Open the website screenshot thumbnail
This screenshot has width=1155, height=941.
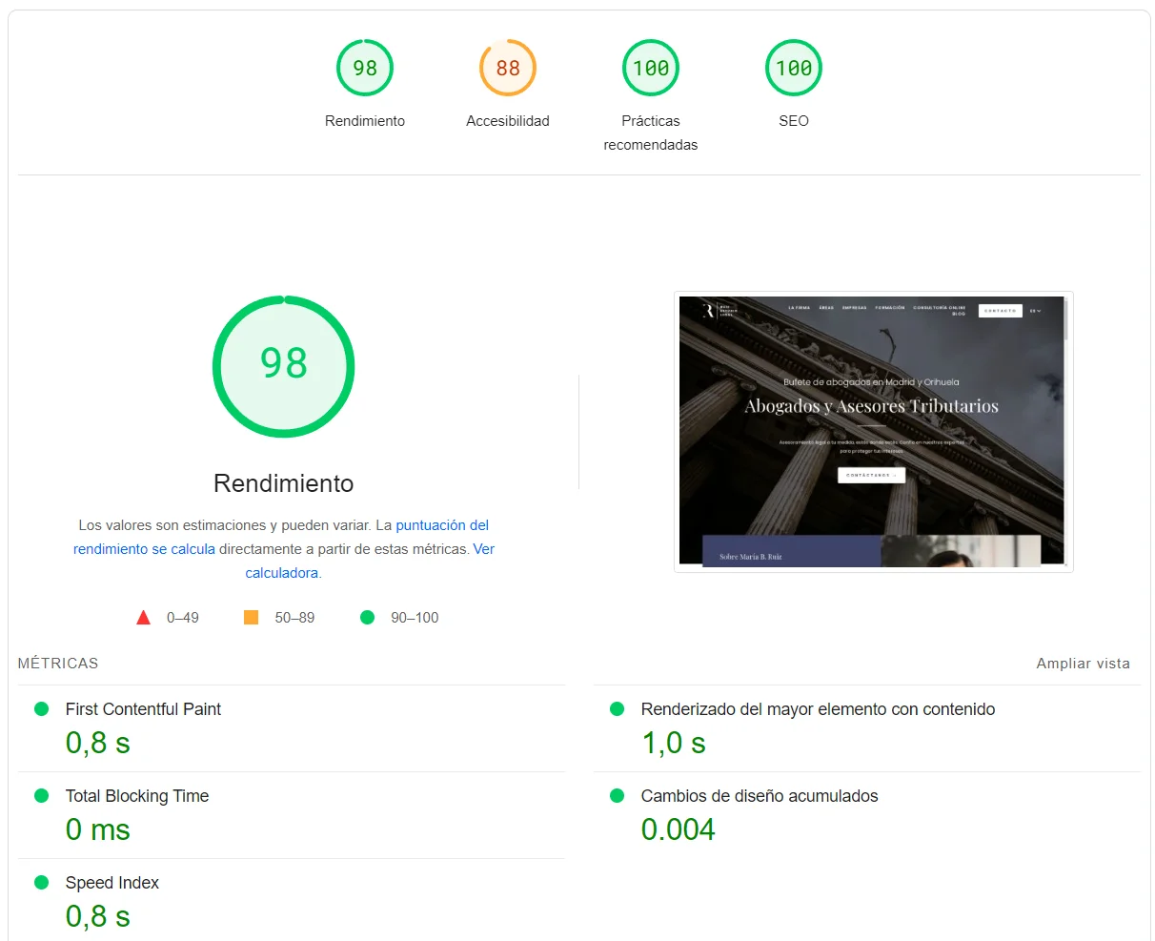pyautogui.click(x=873, y=431)
